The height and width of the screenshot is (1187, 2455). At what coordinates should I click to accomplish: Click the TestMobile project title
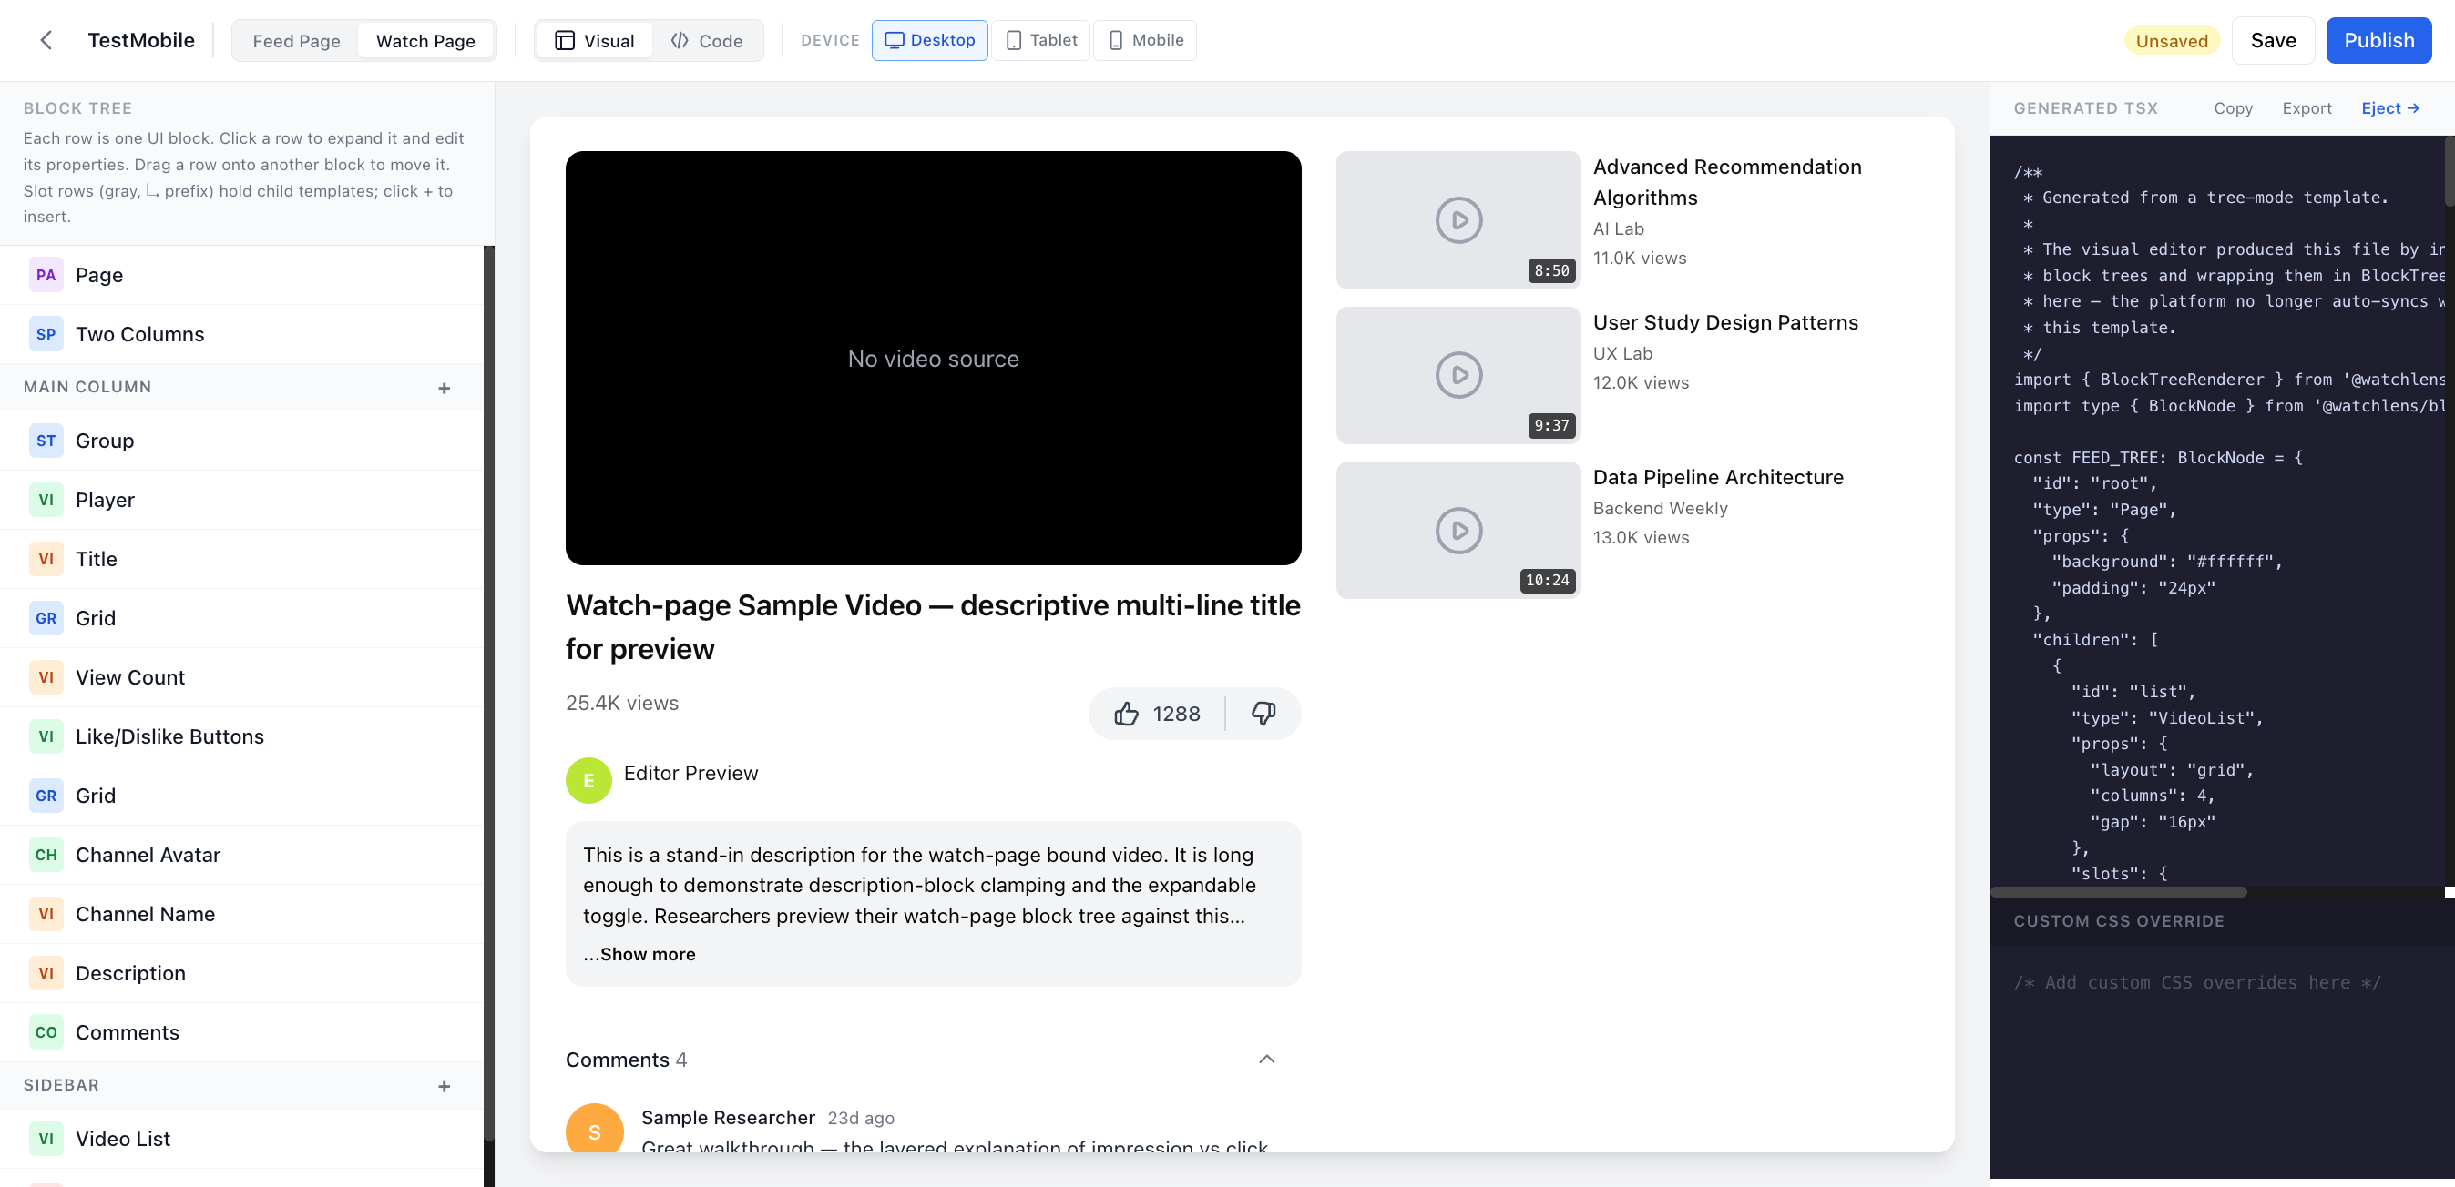[141, 40]
